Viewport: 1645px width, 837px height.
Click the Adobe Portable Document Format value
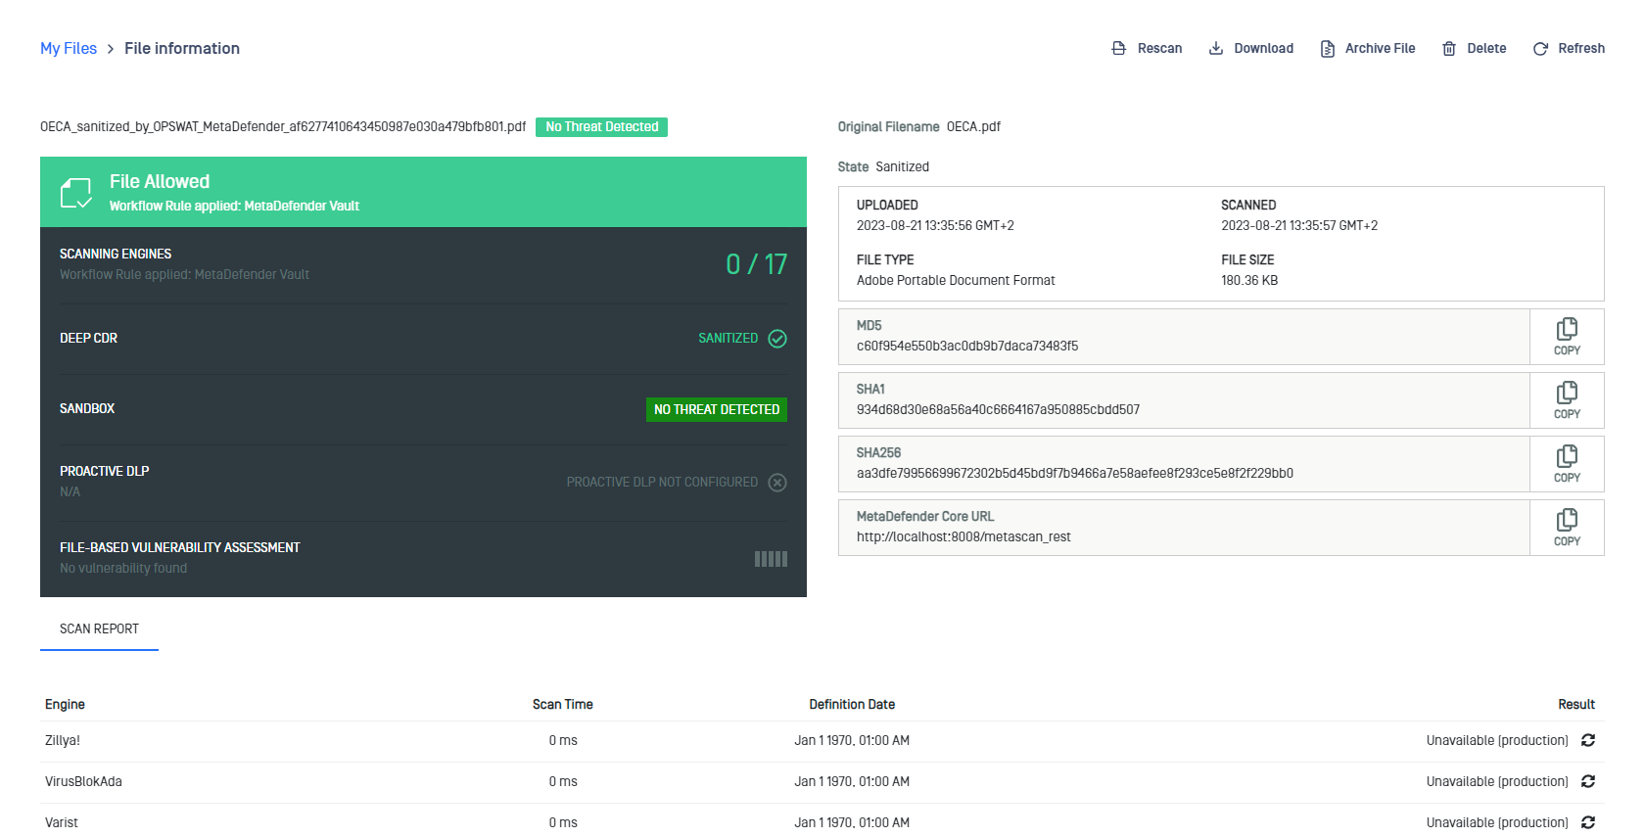pyautogui.click(x=956, y=281)
